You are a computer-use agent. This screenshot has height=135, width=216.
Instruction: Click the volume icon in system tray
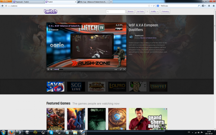pos(199,133)
